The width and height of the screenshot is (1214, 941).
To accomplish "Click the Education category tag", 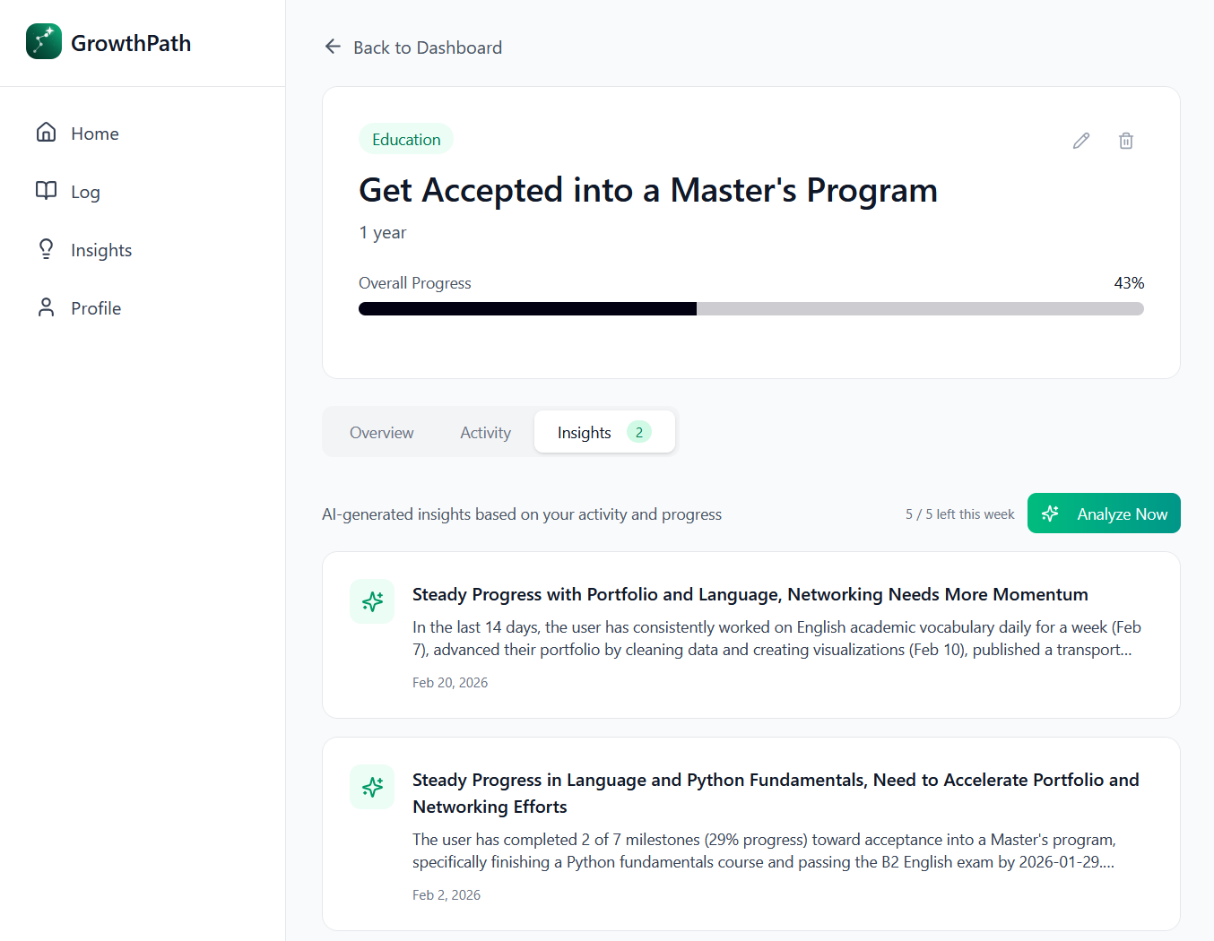I will (406, 139).
